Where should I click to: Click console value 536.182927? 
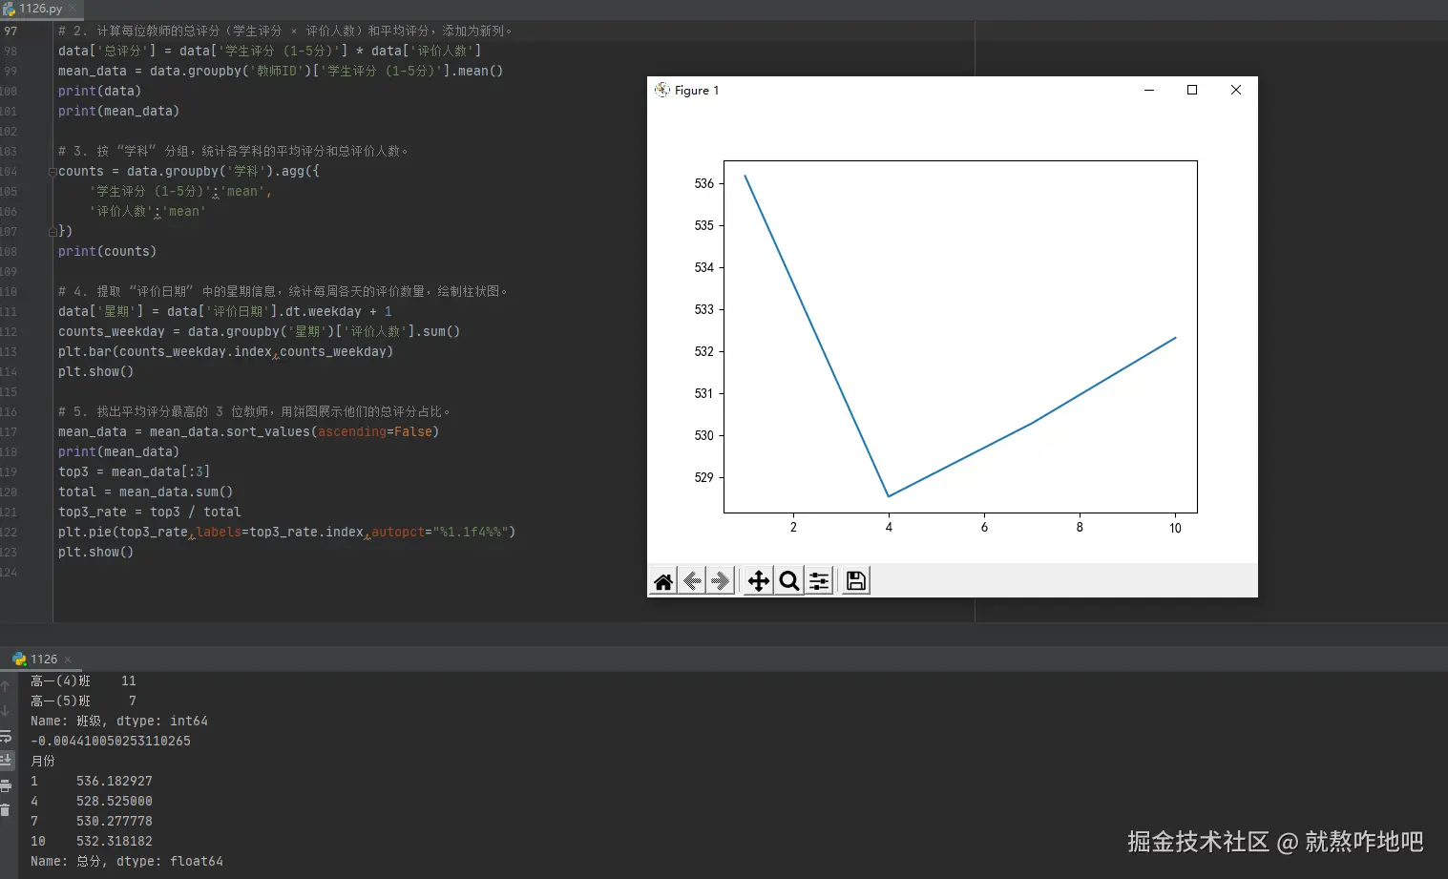[x=115, y=782]
